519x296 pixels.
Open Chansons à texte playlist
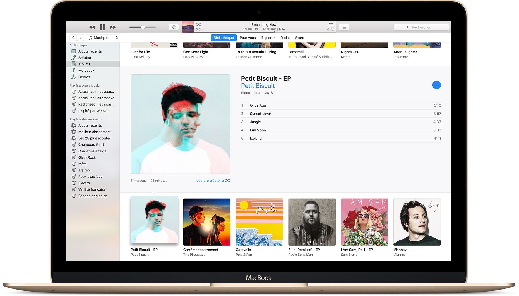(93, 151)
